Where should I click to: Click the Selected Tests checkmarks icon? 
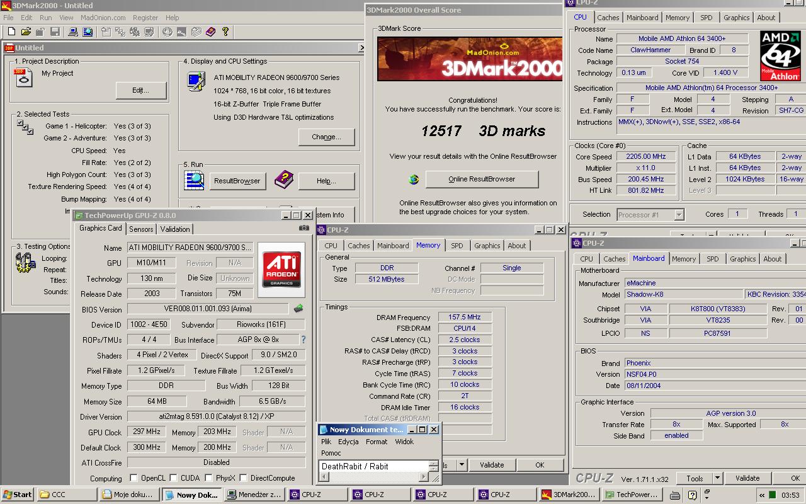tap(25, 127)
